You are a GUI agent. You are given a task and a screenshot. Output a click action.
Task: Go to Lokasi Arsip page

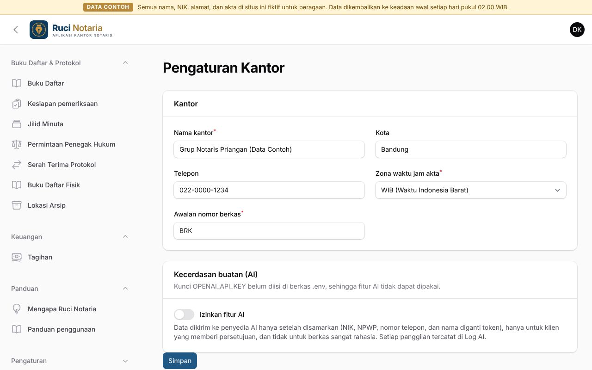pos(70,205)
